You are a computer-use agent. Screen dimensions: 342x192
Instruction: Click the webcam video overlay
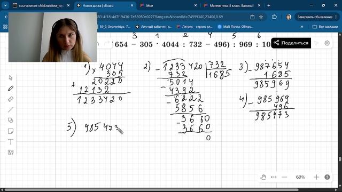[52, 37]
